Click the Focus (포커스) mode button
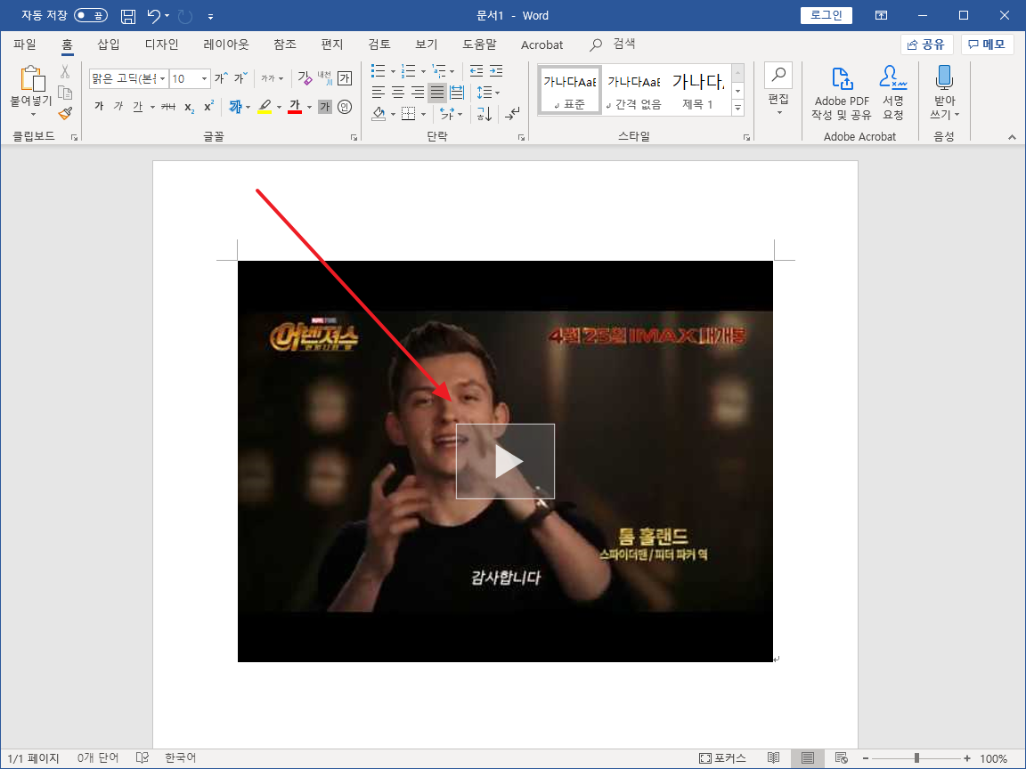The width and height of the screenshot is (1026, 769). (x=722, y=758)
